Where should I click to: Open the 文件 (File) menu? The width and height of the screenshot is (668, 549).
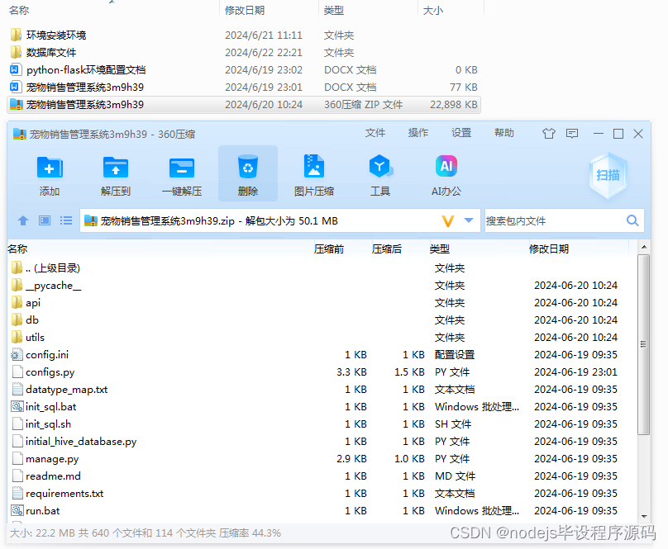point(375,133)
